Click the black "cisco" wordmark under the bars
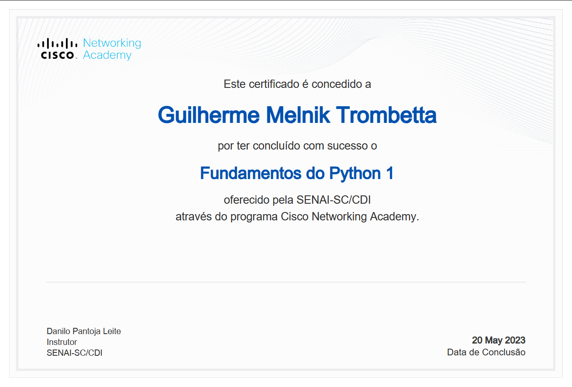 [57, 55]
